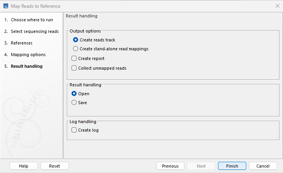This screenshot has width=283, height=173.
Task: Go to step 1 Choose where to run
Action: [29, 20]
